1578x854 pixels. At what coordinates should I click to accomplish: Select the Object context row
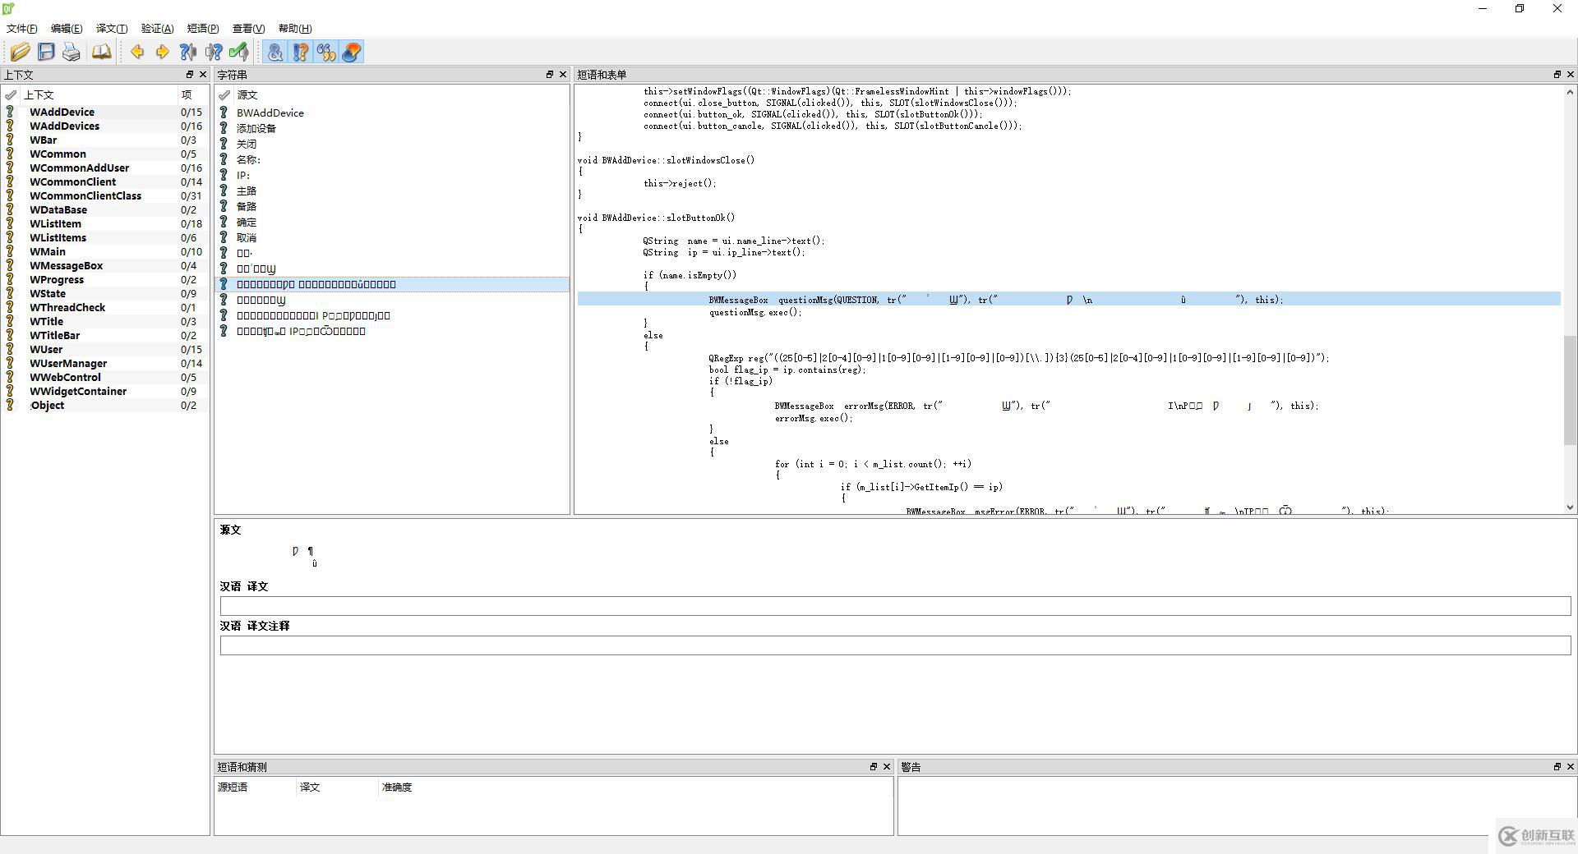pyautogui.click(x=104, y=406)
